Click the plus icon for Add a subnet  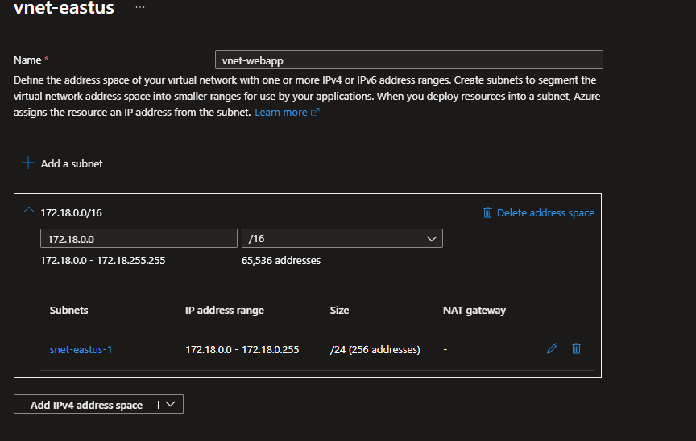tap(28, 163)
